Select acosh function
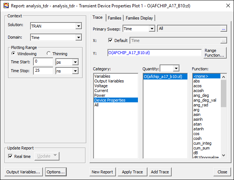 coord(206,91)
